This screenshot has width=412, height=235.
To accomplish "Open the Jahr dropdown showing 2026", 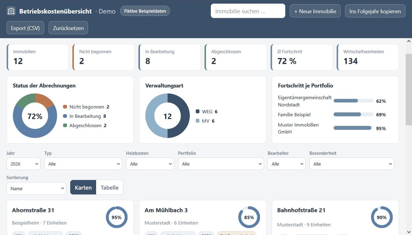I will [x=23, y=164].
